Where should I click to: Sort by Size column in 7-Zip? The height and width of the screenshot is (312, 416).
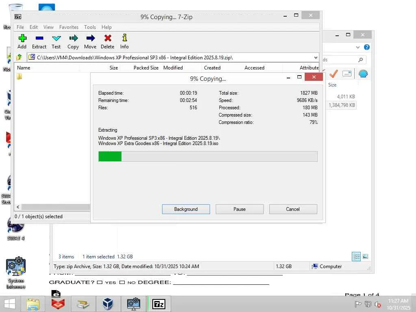click(x=114, y=68)
